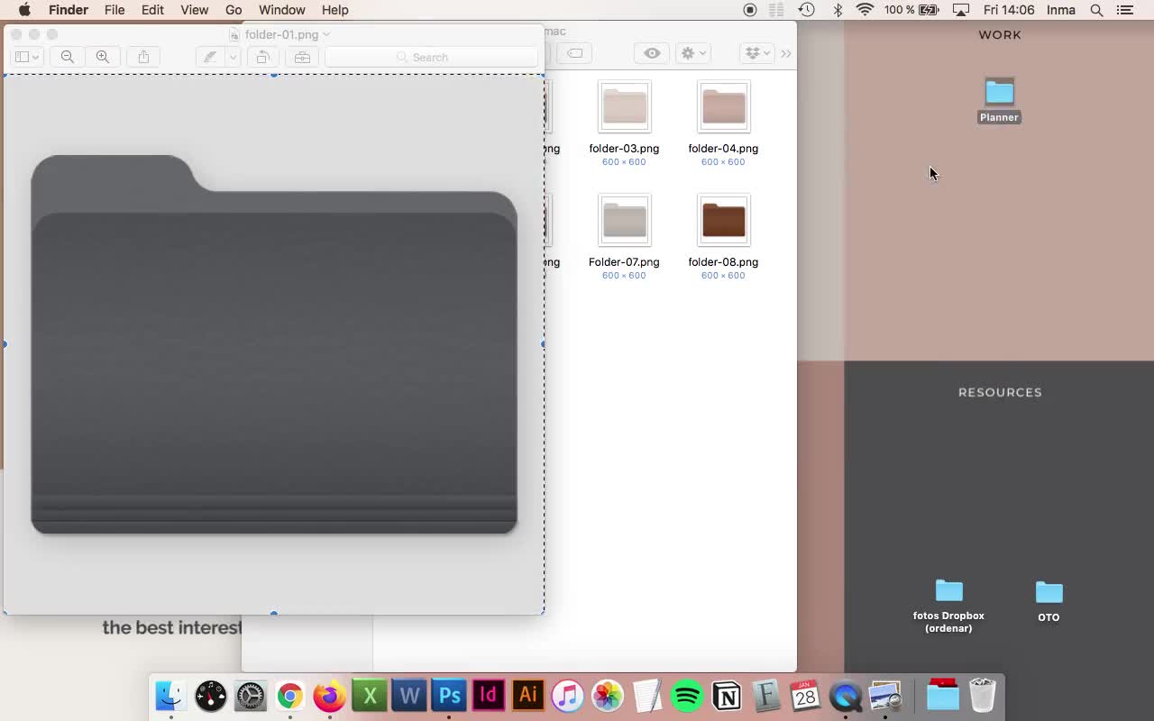
Task: Open the Edit menu
Action: pyautogui.click(x=152, y=10)
